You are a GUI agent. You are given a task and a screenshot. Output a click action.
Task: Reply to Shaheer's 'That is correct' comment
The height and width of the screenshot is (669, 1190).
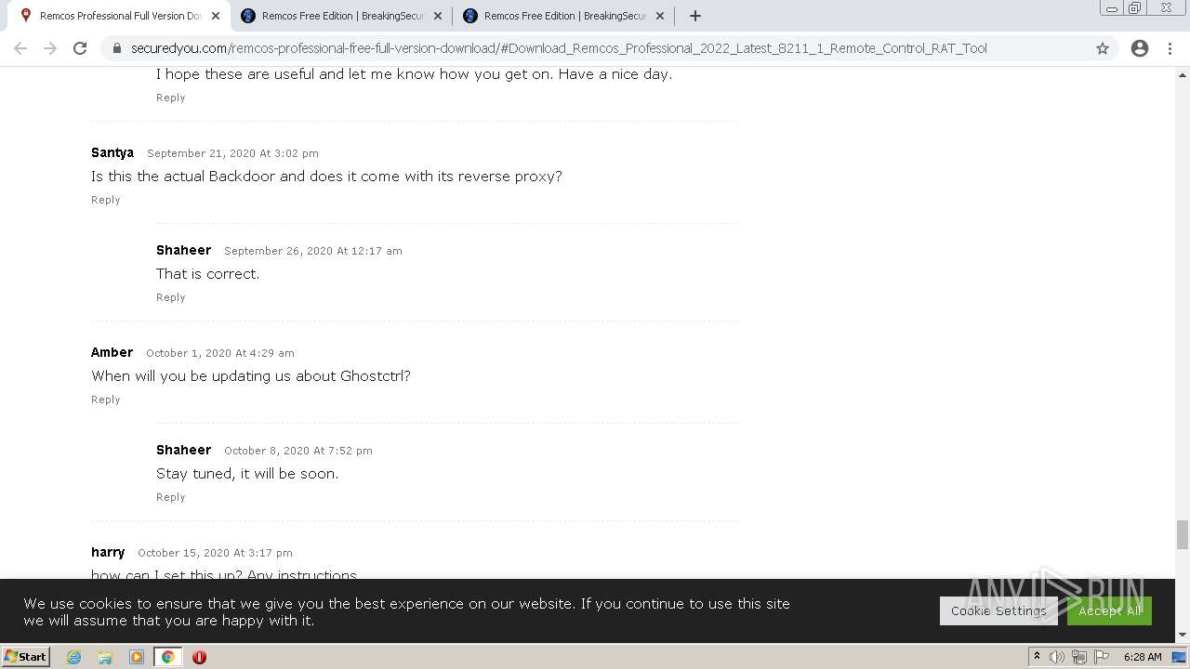click(170, 297)
